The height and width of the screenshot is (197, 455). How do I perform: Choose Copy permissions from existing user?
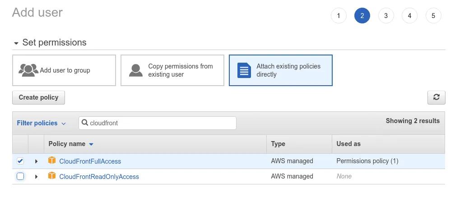[172, 70]
